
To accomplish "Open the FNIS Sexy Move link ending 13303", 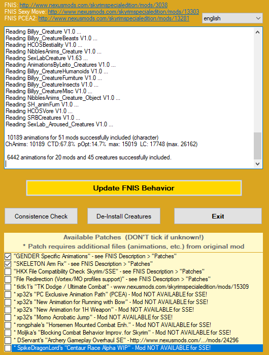I will (123, 12).
